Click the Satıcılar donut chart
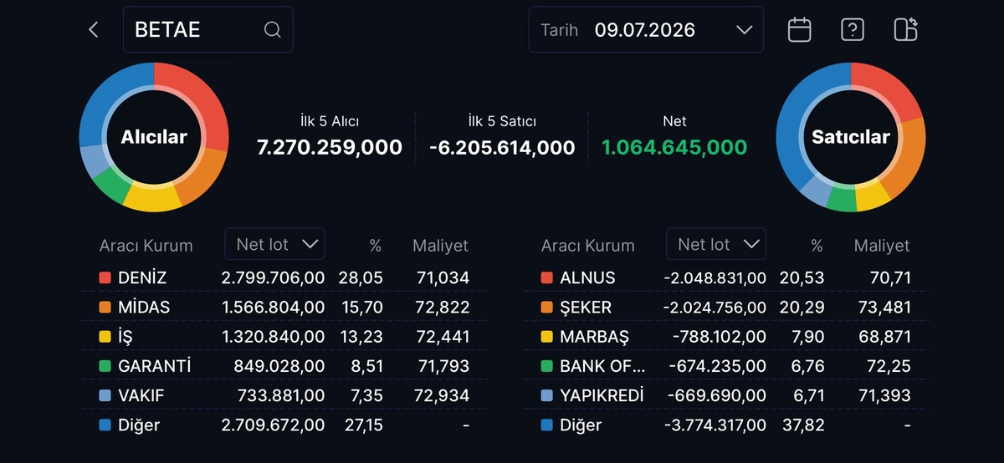Screen dimensions: 1004x463 click(x=851, y=136)
